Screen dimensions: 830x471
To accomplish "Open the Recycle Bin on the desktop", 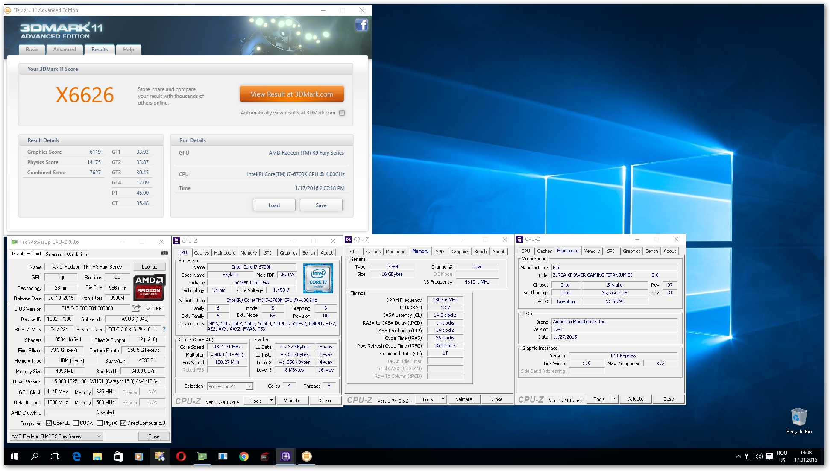I will tap(798, 421).
